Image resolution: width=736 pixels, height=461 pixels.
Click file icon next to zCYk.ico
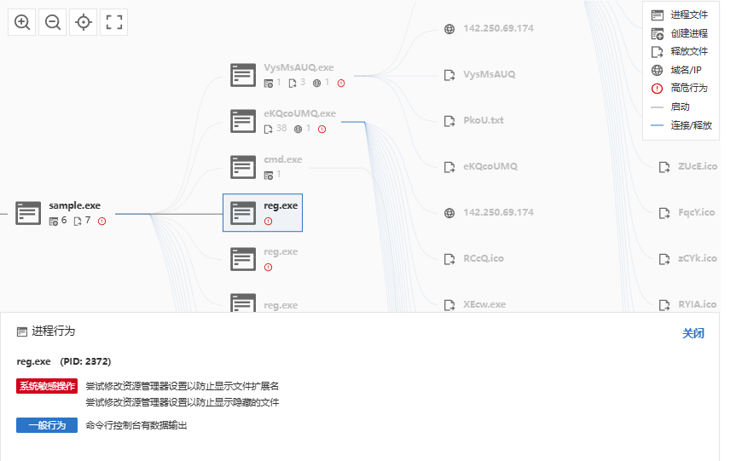click(664, 259)
